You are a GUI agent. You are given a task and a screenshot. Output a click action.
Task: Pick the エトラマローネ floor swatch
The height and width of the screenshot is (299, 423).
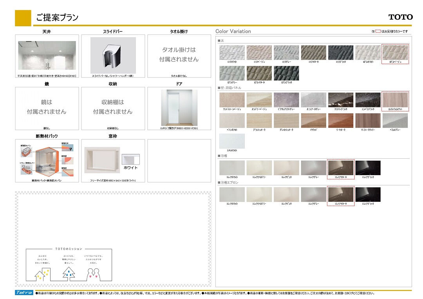(x=314, y=53)
